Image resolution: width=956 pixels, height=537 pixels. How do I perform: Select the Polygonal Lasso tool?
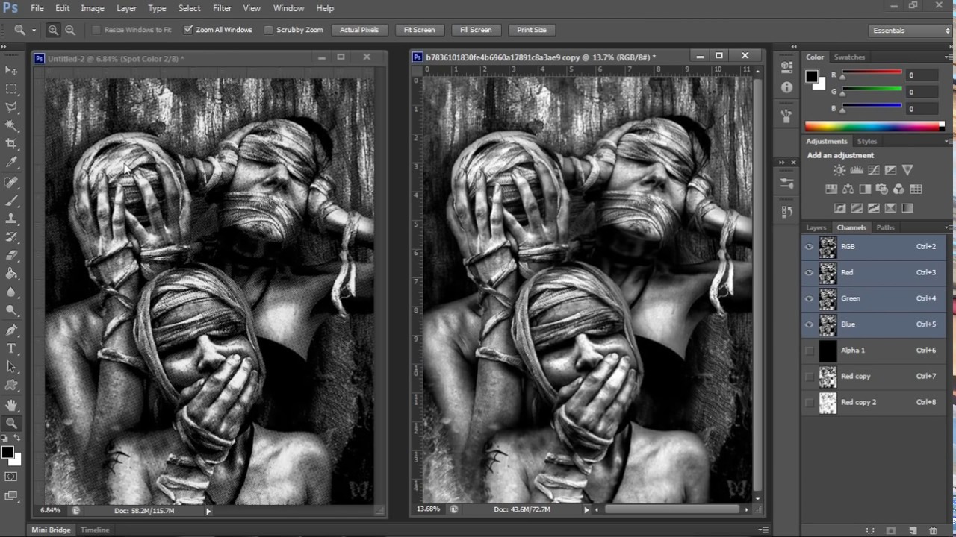click(x=11, y=107)
